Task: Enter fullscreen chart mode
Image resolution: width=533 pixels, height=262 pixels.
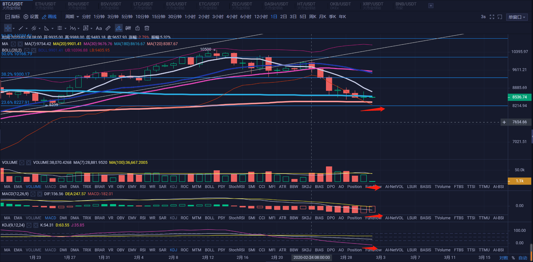Action: coord(492,17)
